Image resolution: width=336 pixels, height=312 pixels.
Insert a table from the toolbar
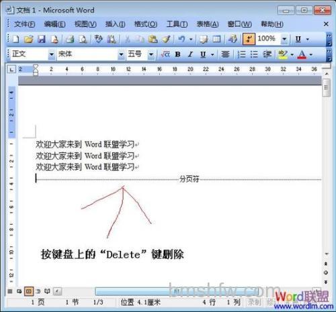point(216,39)
